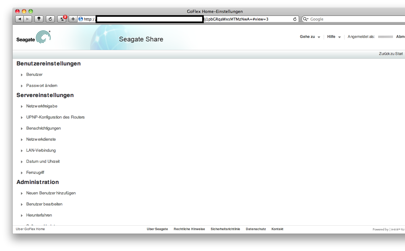
Task: Open the Datum und Uhrzeit label
Action: (43, 162)
